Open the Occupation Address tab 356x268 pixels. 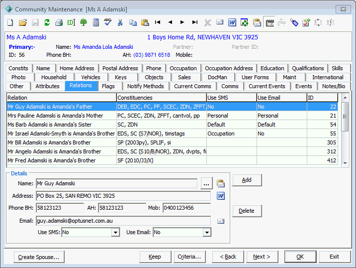point(229,68)
